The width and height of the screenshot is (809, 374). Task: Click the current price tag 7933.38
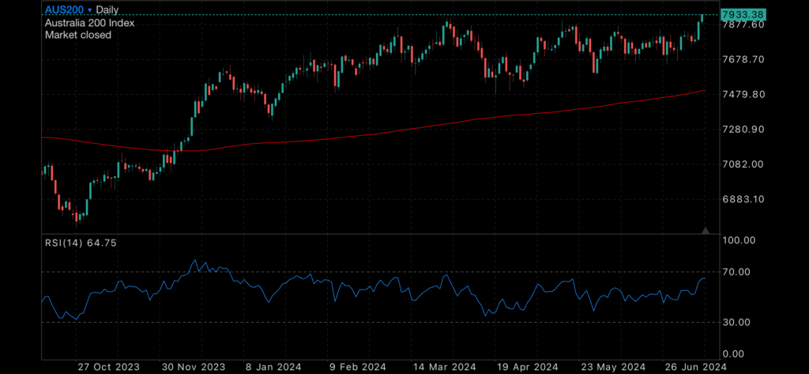743,14
